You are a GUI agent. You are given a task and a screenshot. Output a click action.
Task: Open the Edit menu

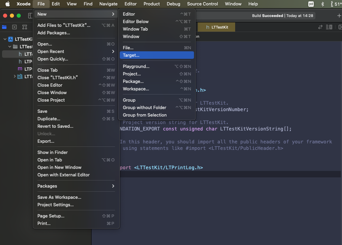click(55, 4)
